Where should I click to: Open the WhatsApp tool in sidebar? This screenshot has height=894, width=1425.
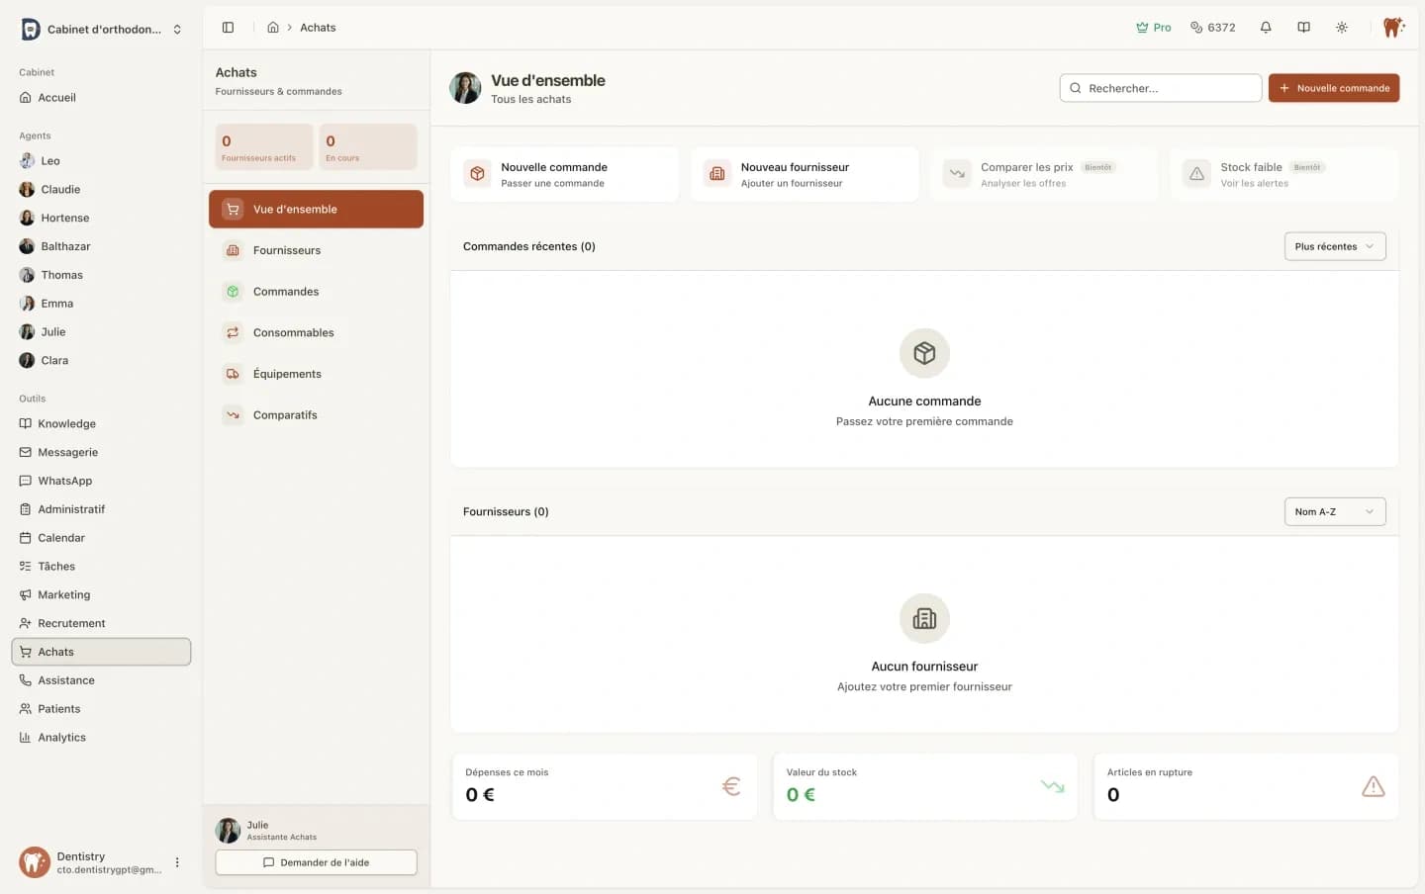click(x=64, y=481)
